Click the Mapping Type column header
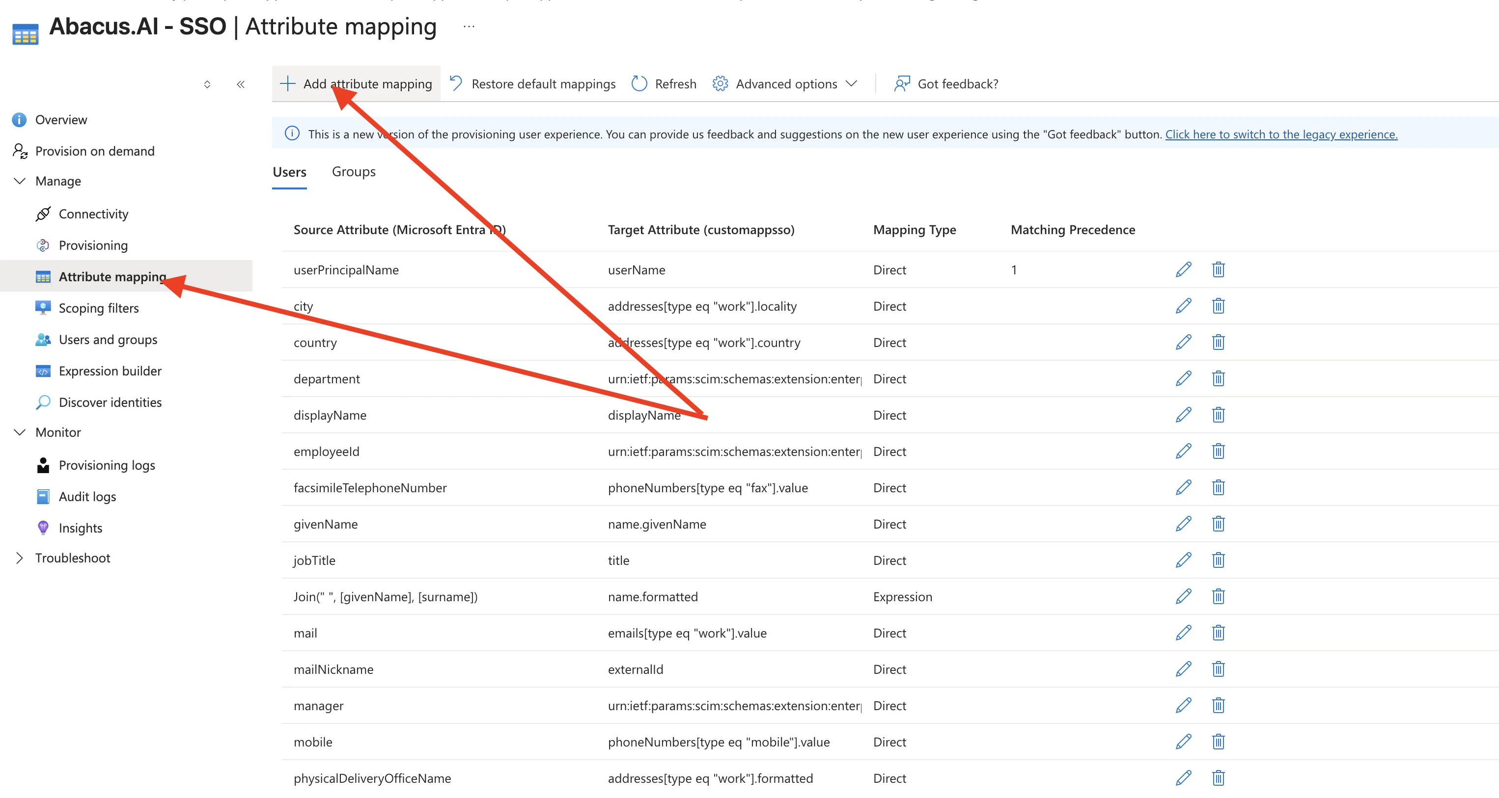Image resolution: width=1499 pixels, height=798 pixels. [x=915, y=230]
